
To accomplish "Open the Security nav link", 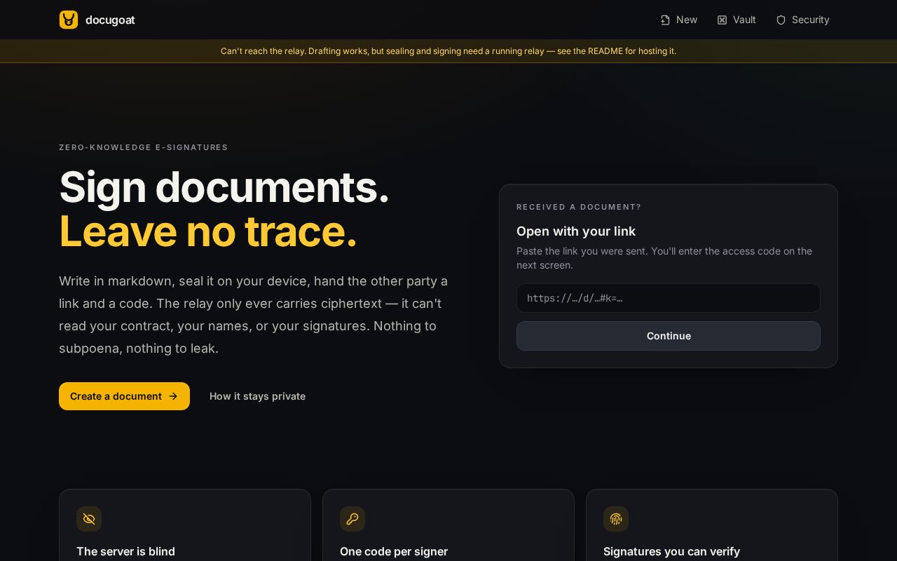I will click(802, 20).
